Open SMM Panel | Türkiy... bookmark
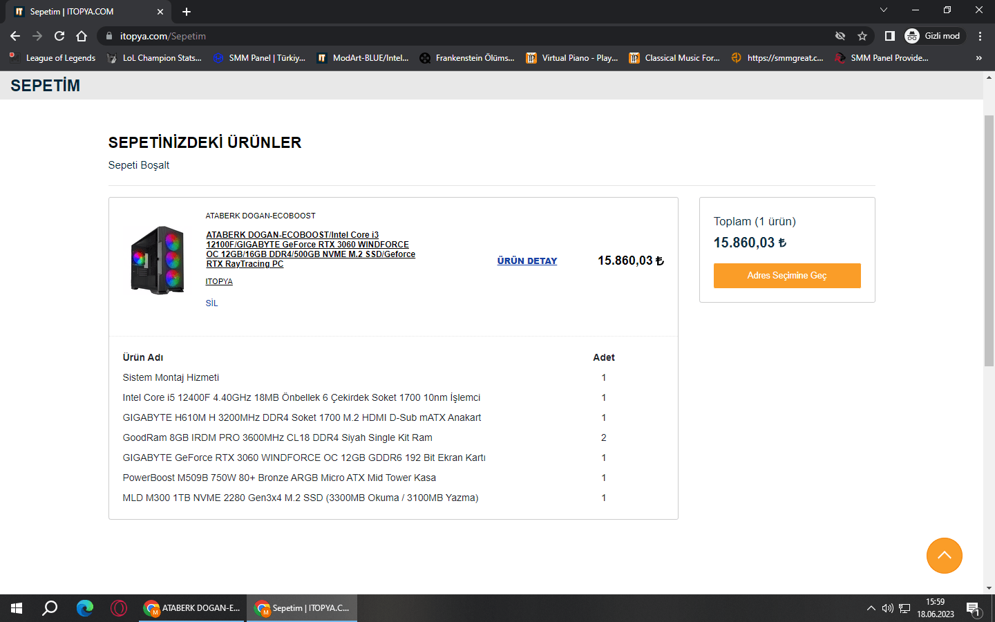 pyautogui.click(x=259, y=58)
